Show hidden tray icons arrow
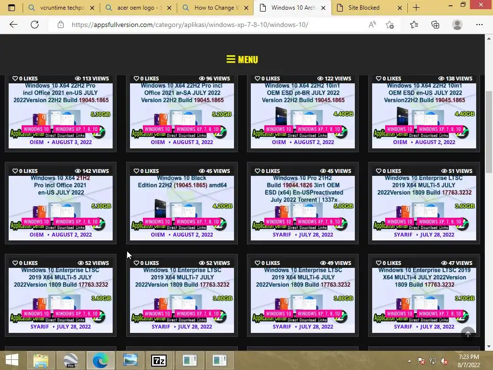Screen dimensions: 493x370 tap(409, 361)
